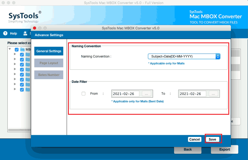Uncheck the fifth child folder checkbox in tree
This screenshot has width=248, height=160.
tap(22, 75)
